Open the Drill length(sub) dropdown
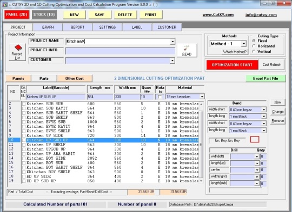 257,183
